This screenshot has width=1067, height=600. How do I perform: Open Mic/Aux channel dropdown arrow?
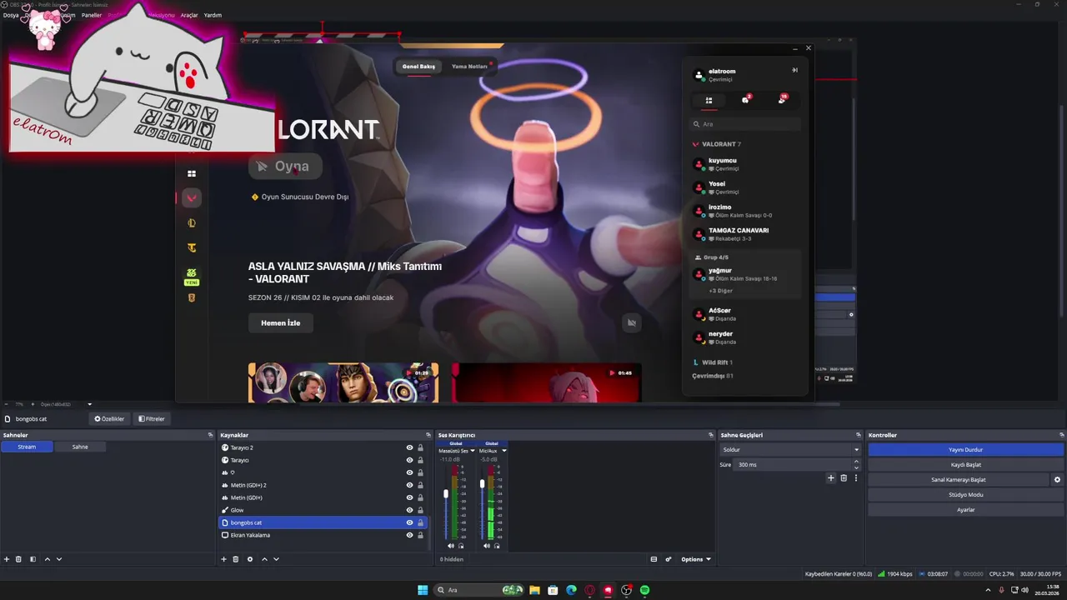coord(504,451)
